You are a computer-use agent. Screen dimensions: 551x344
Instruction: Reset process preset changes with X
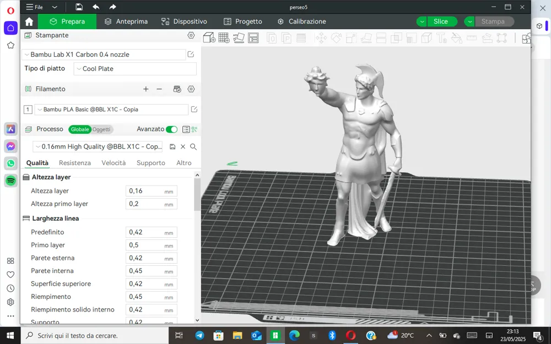pos(183,147)
